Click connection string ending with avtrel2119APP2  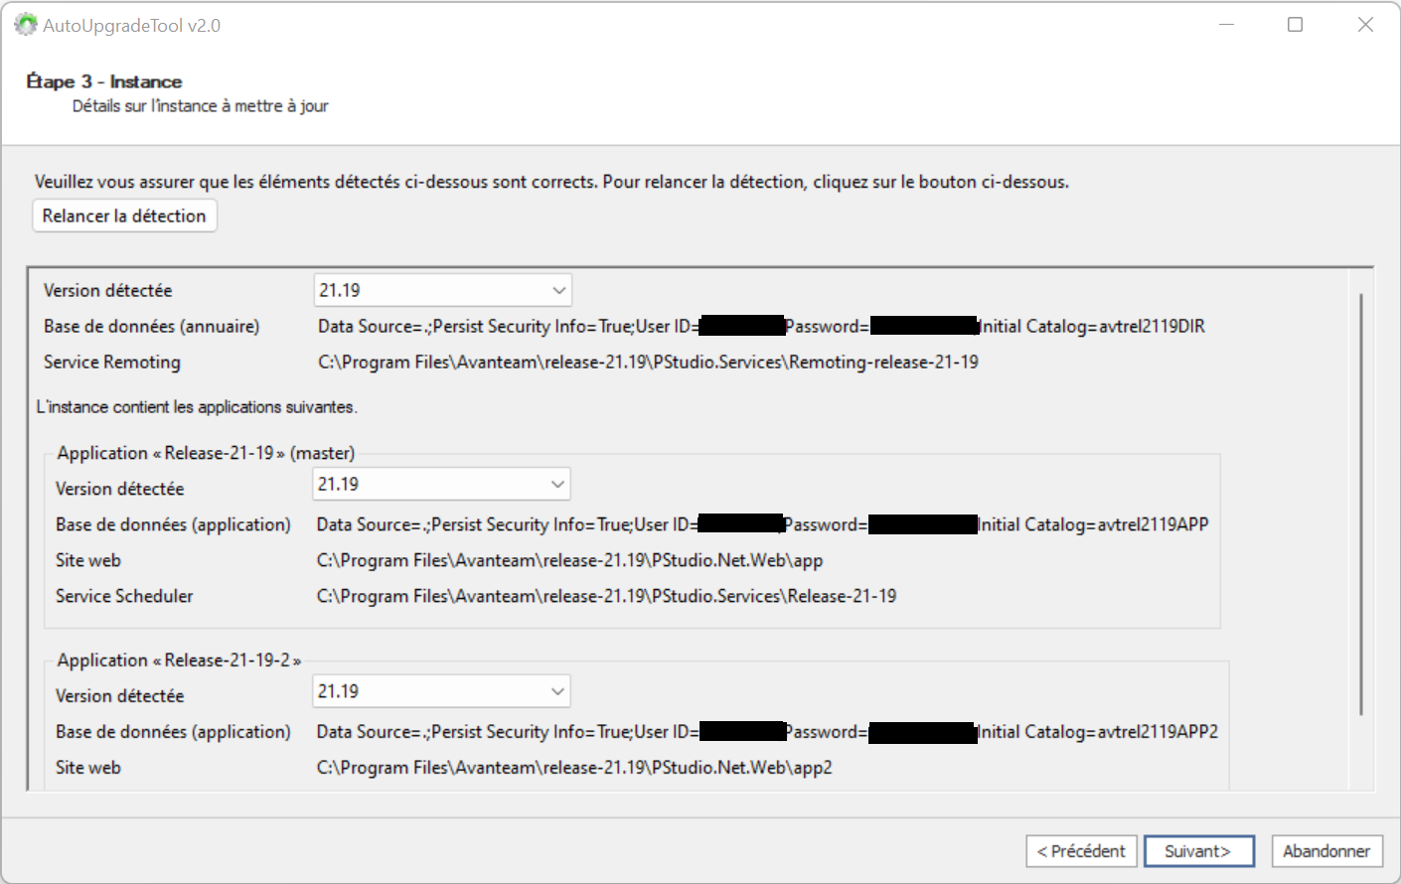tap(766, 732)
